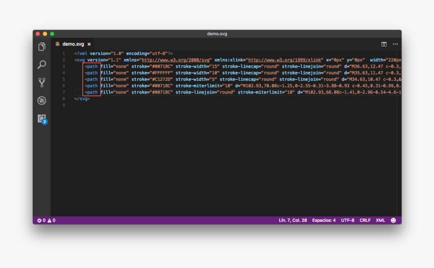Open the Debug panel icon

[x=42, y=100]
